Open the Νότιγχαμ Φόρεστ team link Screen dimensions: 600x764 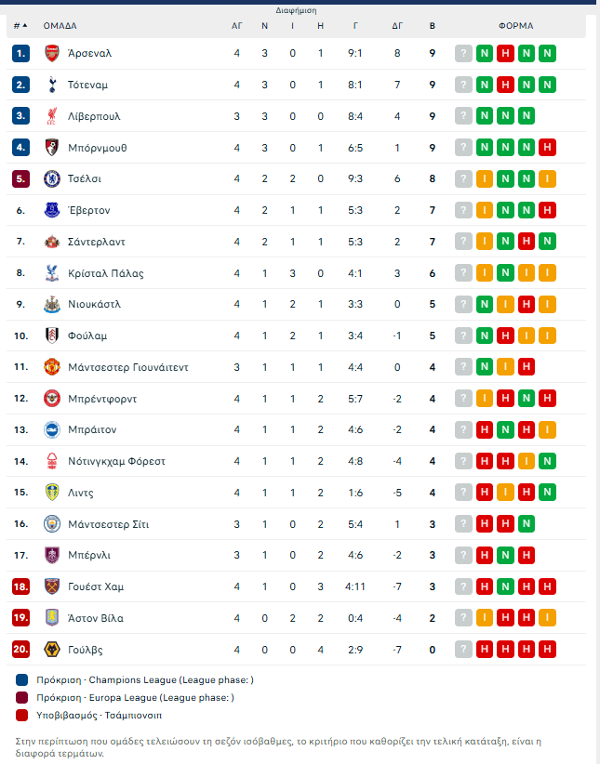click(x=116, y=461)
